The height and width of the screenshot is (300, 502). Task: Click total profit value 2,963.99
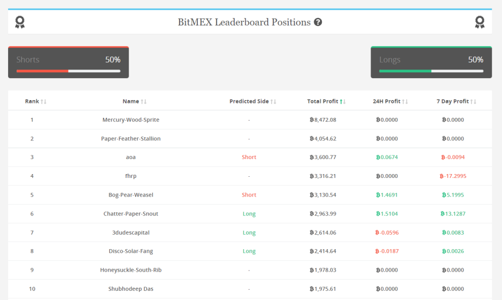[323, 214]
